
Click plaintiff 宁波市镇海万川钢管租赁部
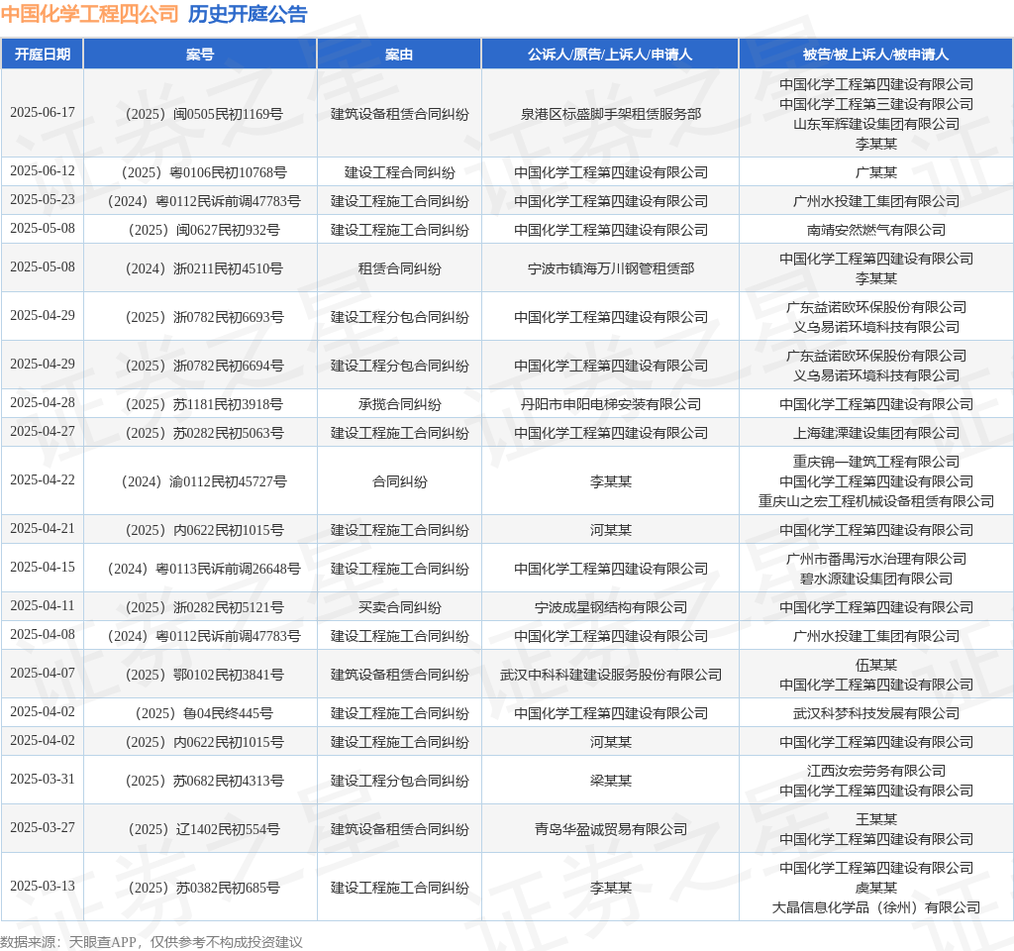coord(610,268)
